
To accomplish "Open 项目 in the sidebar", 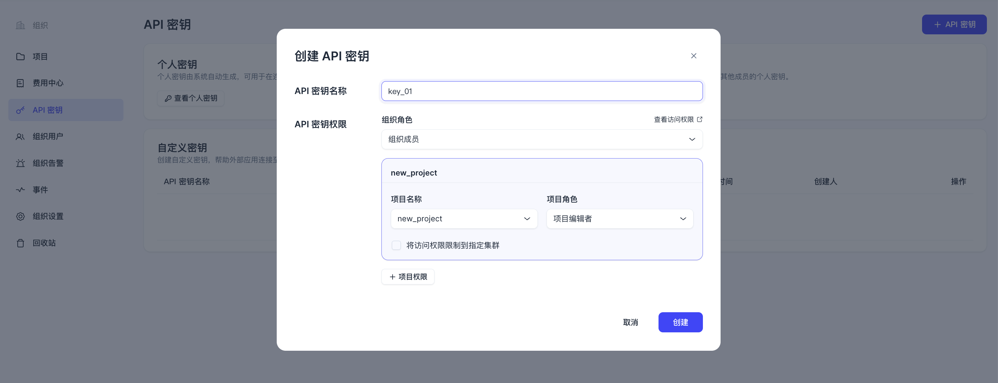I will coord(66,57).
